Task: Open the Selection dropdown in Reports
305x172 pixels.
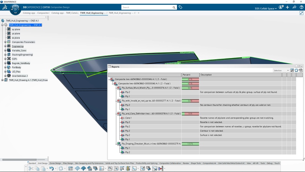Action: pyautogui.click(x=281, y=70)
